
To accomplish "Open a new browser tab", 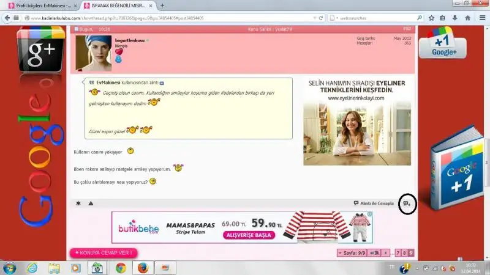I will point(162,5).
